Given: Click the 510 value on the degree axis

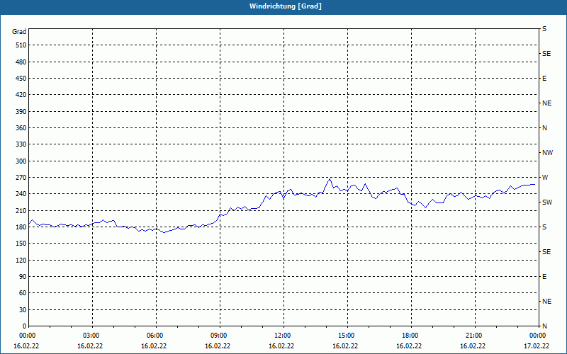Looking at the screenshot, I should pos(21,45).
